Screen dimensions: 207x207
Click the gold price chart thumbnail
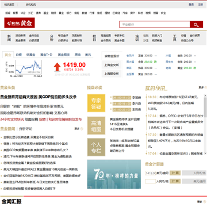click(x=23, y=68)
